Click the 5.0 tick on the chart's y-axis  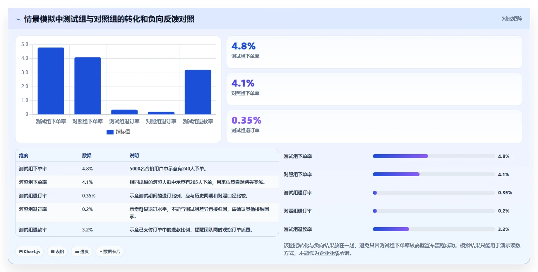tap(24, 44)
